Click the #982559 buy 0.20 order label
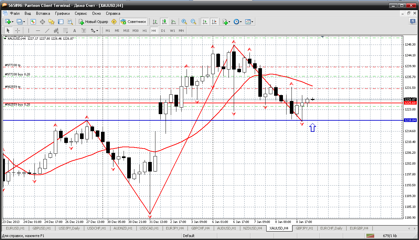This screenshot has height=240, width=419. (17, 105)
